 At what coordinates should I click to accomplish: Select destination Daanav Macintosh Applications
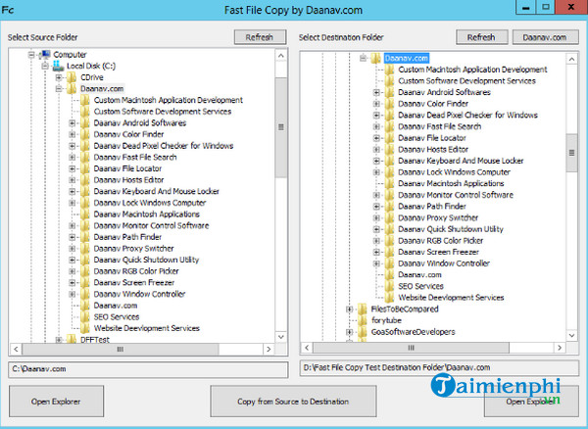(x=451, y=183)
